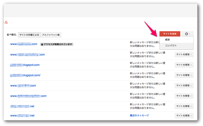This screenshot has height=126, width=203.
Task: Click status message text in the www-less .net row
Action: click(148, 106)
